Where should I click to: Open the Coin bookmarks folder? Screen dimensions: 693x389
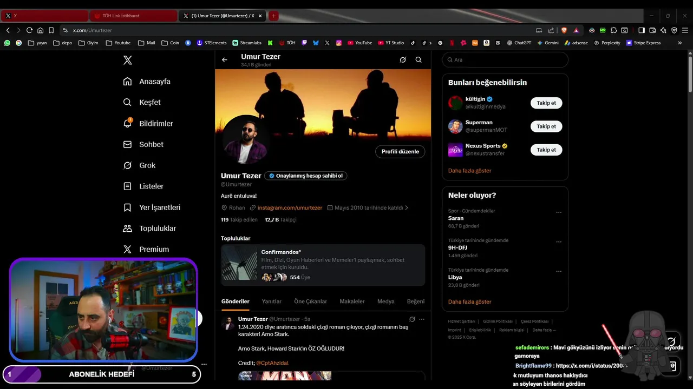[x=170, y=43]
